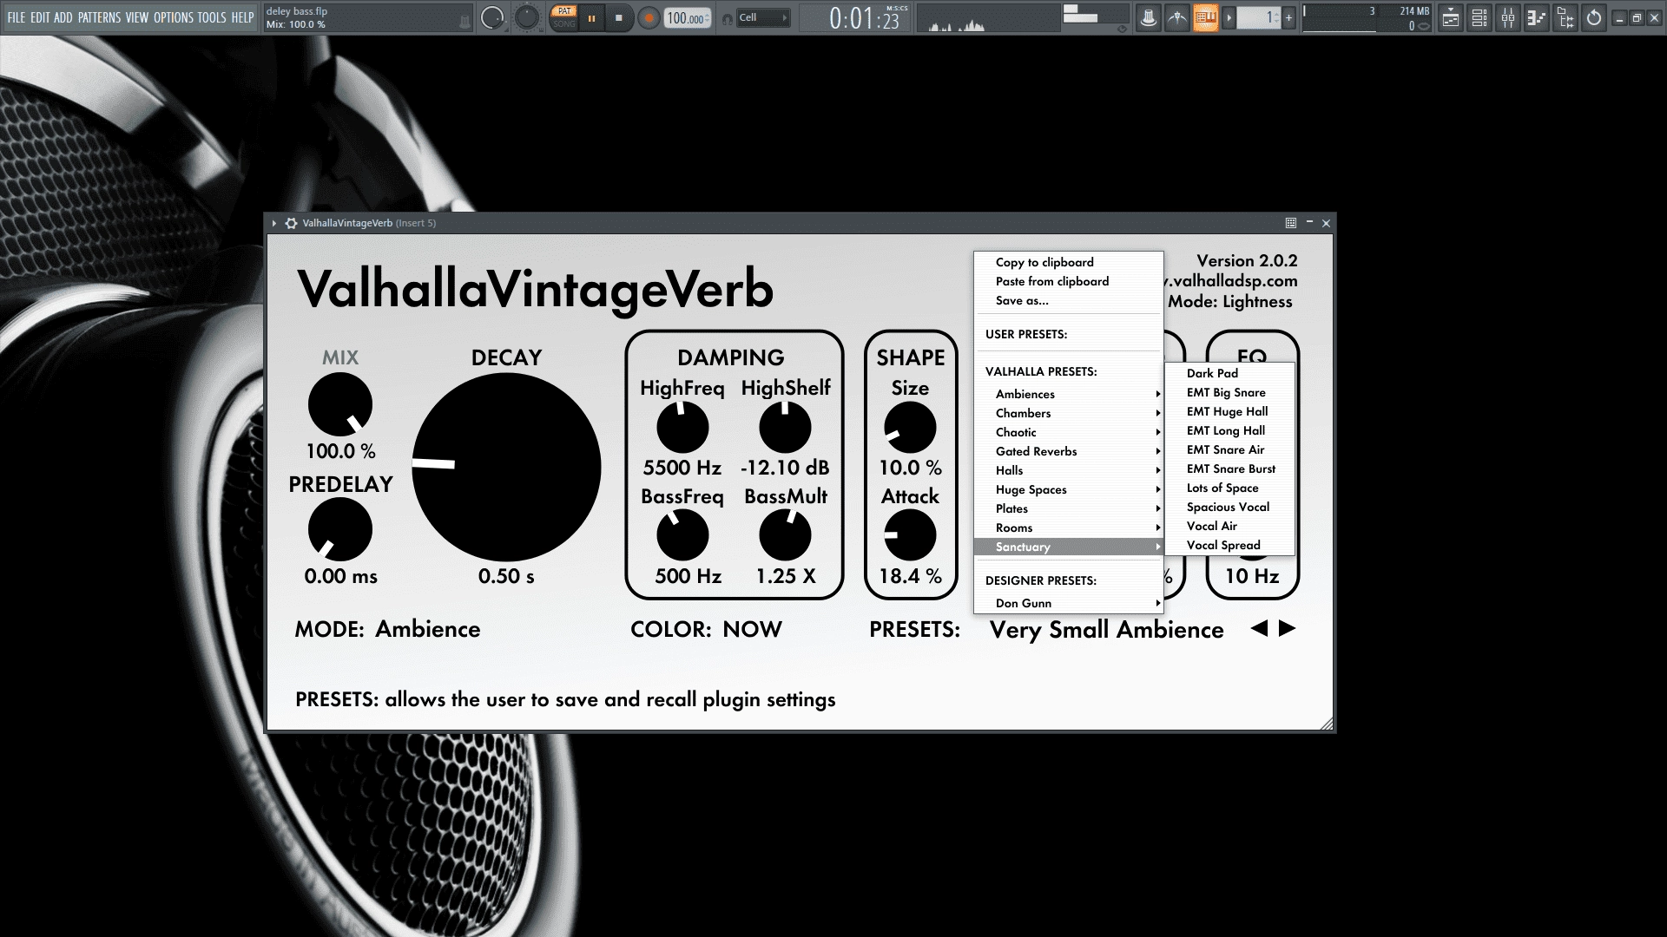
Task: Open the Channel rack icon
Action: click(1479, 17)
